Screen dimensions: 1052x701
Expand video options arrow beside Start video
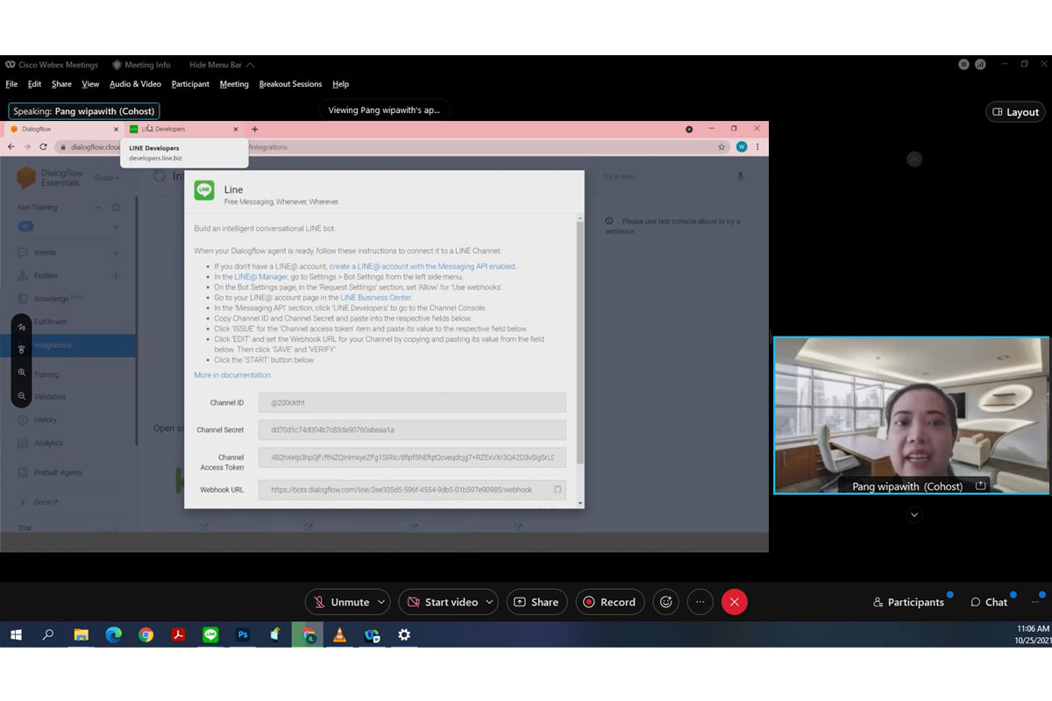coord(489,602)
